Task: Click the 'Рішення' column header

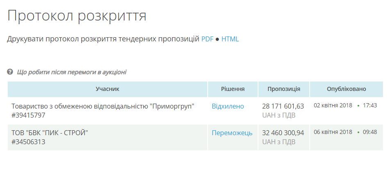Action: (x=233, y=89)
